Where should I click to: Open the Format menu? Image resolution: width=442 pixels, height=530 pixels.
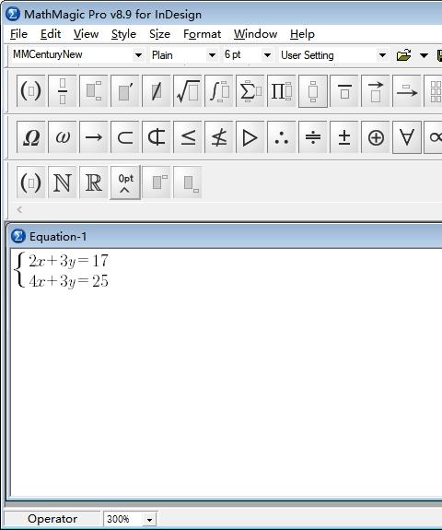(202, 34)
